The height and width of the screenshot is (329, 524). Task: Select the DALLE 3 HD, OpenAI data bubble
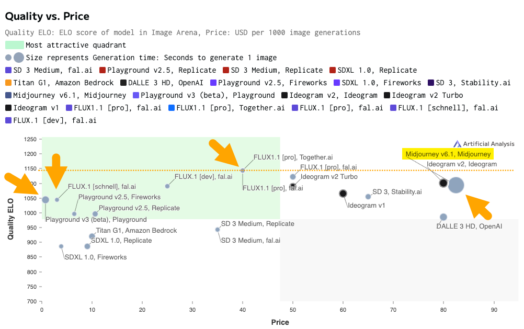click(x=443, y=217)
